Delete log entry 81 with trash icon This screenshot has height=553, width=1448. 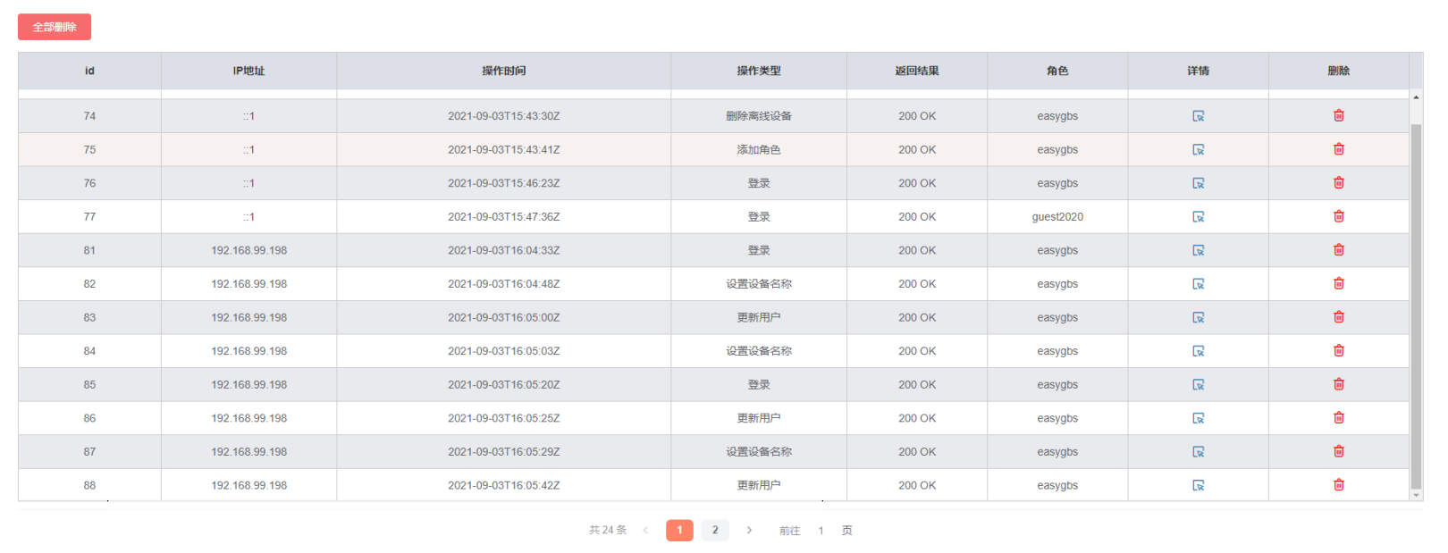pyautogui.click(x=1338, y=249)
